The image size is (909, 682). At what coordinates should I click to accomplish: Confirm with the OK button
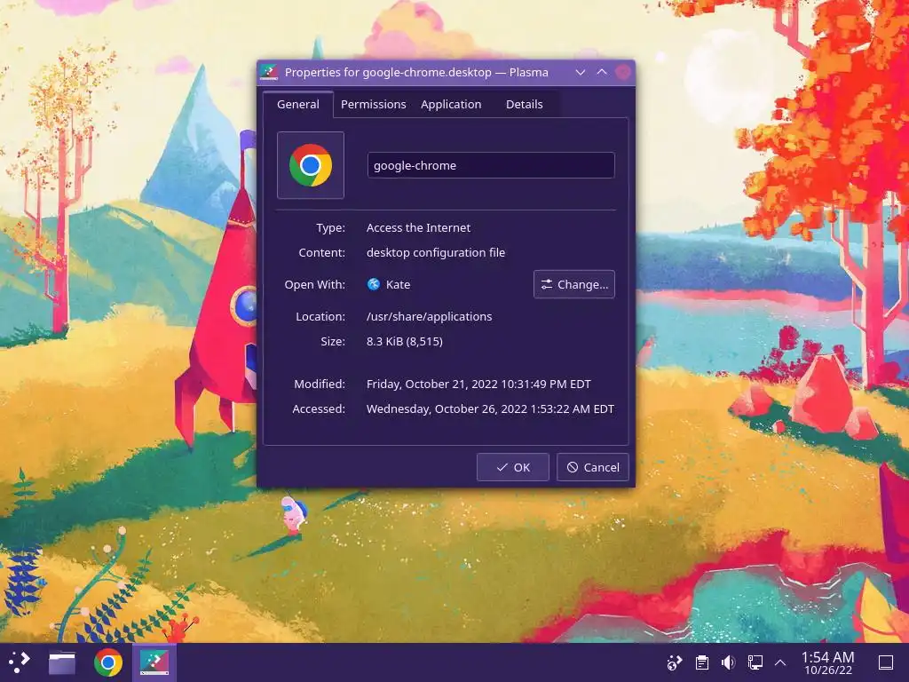[x=512, y=467]
